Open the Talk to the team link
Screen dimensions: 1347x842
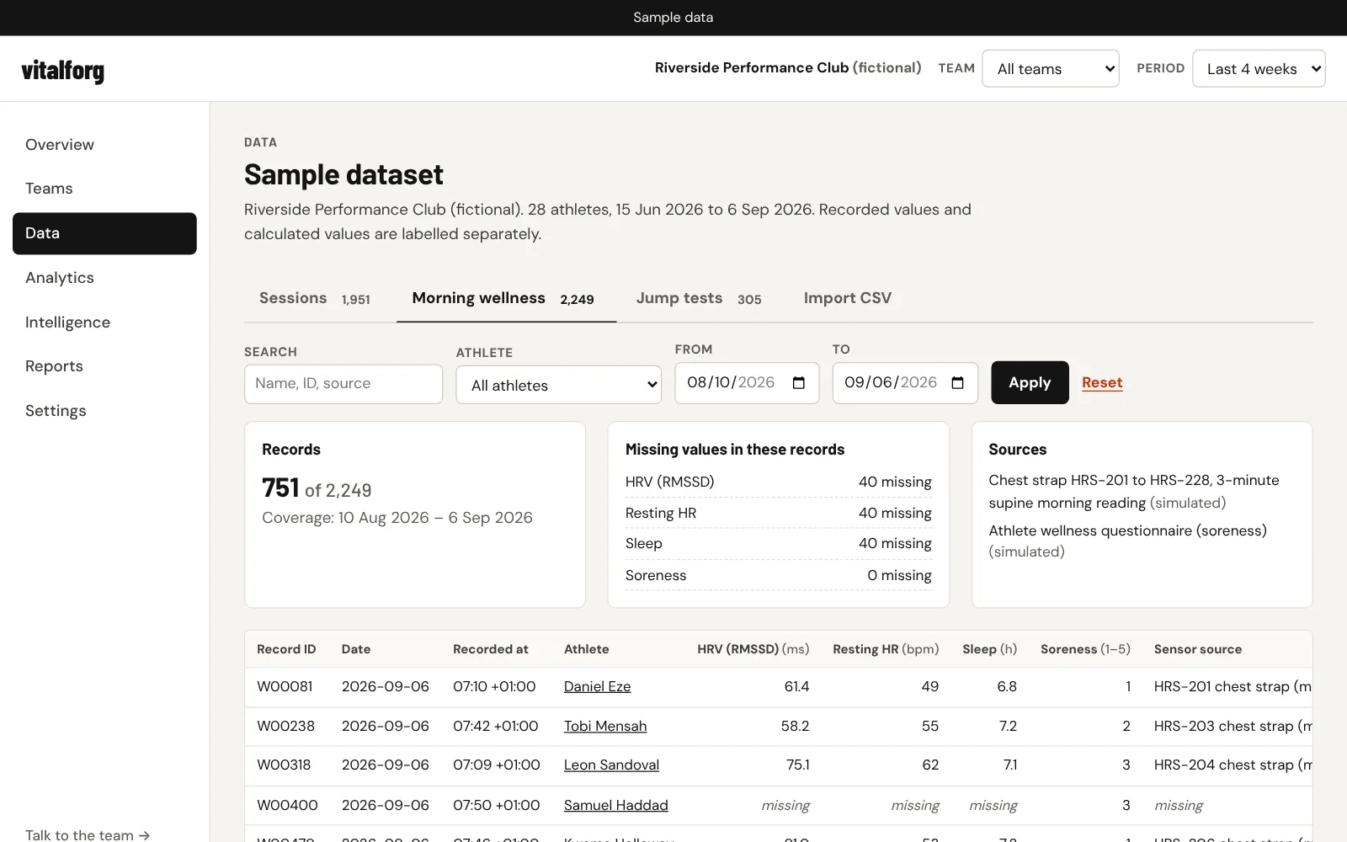click(88, 834)
